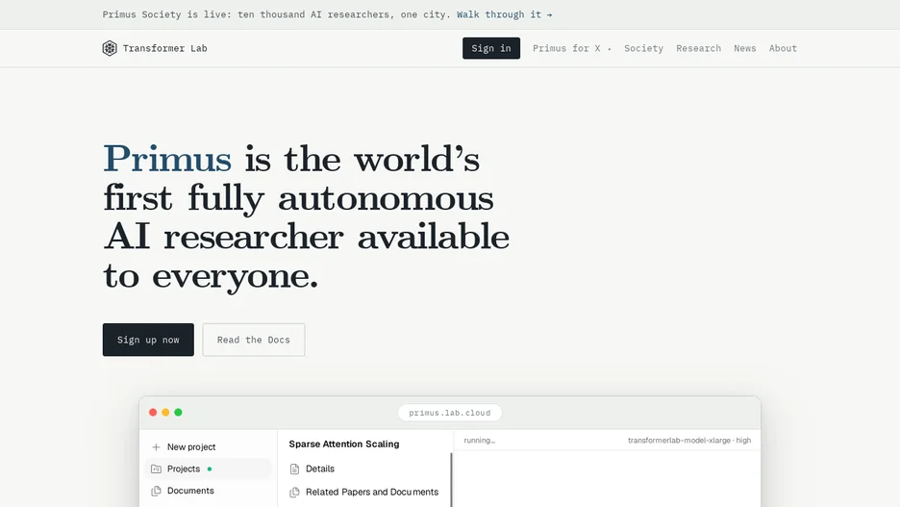Expand the Primus for X menu
This screenshot has height=507, width=900.
click(x=572, y=48)
